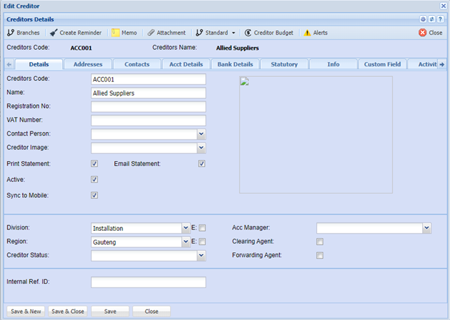Open the Addresses tab

tap(88, 64)
